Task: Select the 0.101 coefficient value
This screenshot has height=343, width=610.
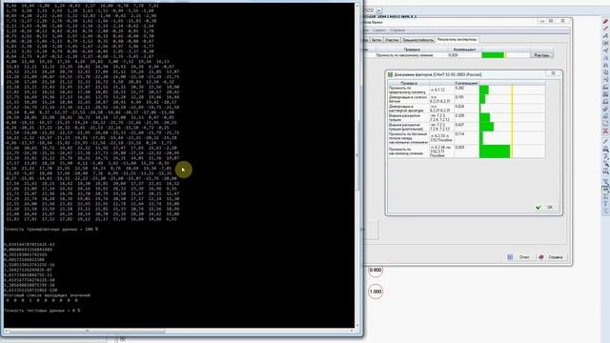Action: [459, 97]
